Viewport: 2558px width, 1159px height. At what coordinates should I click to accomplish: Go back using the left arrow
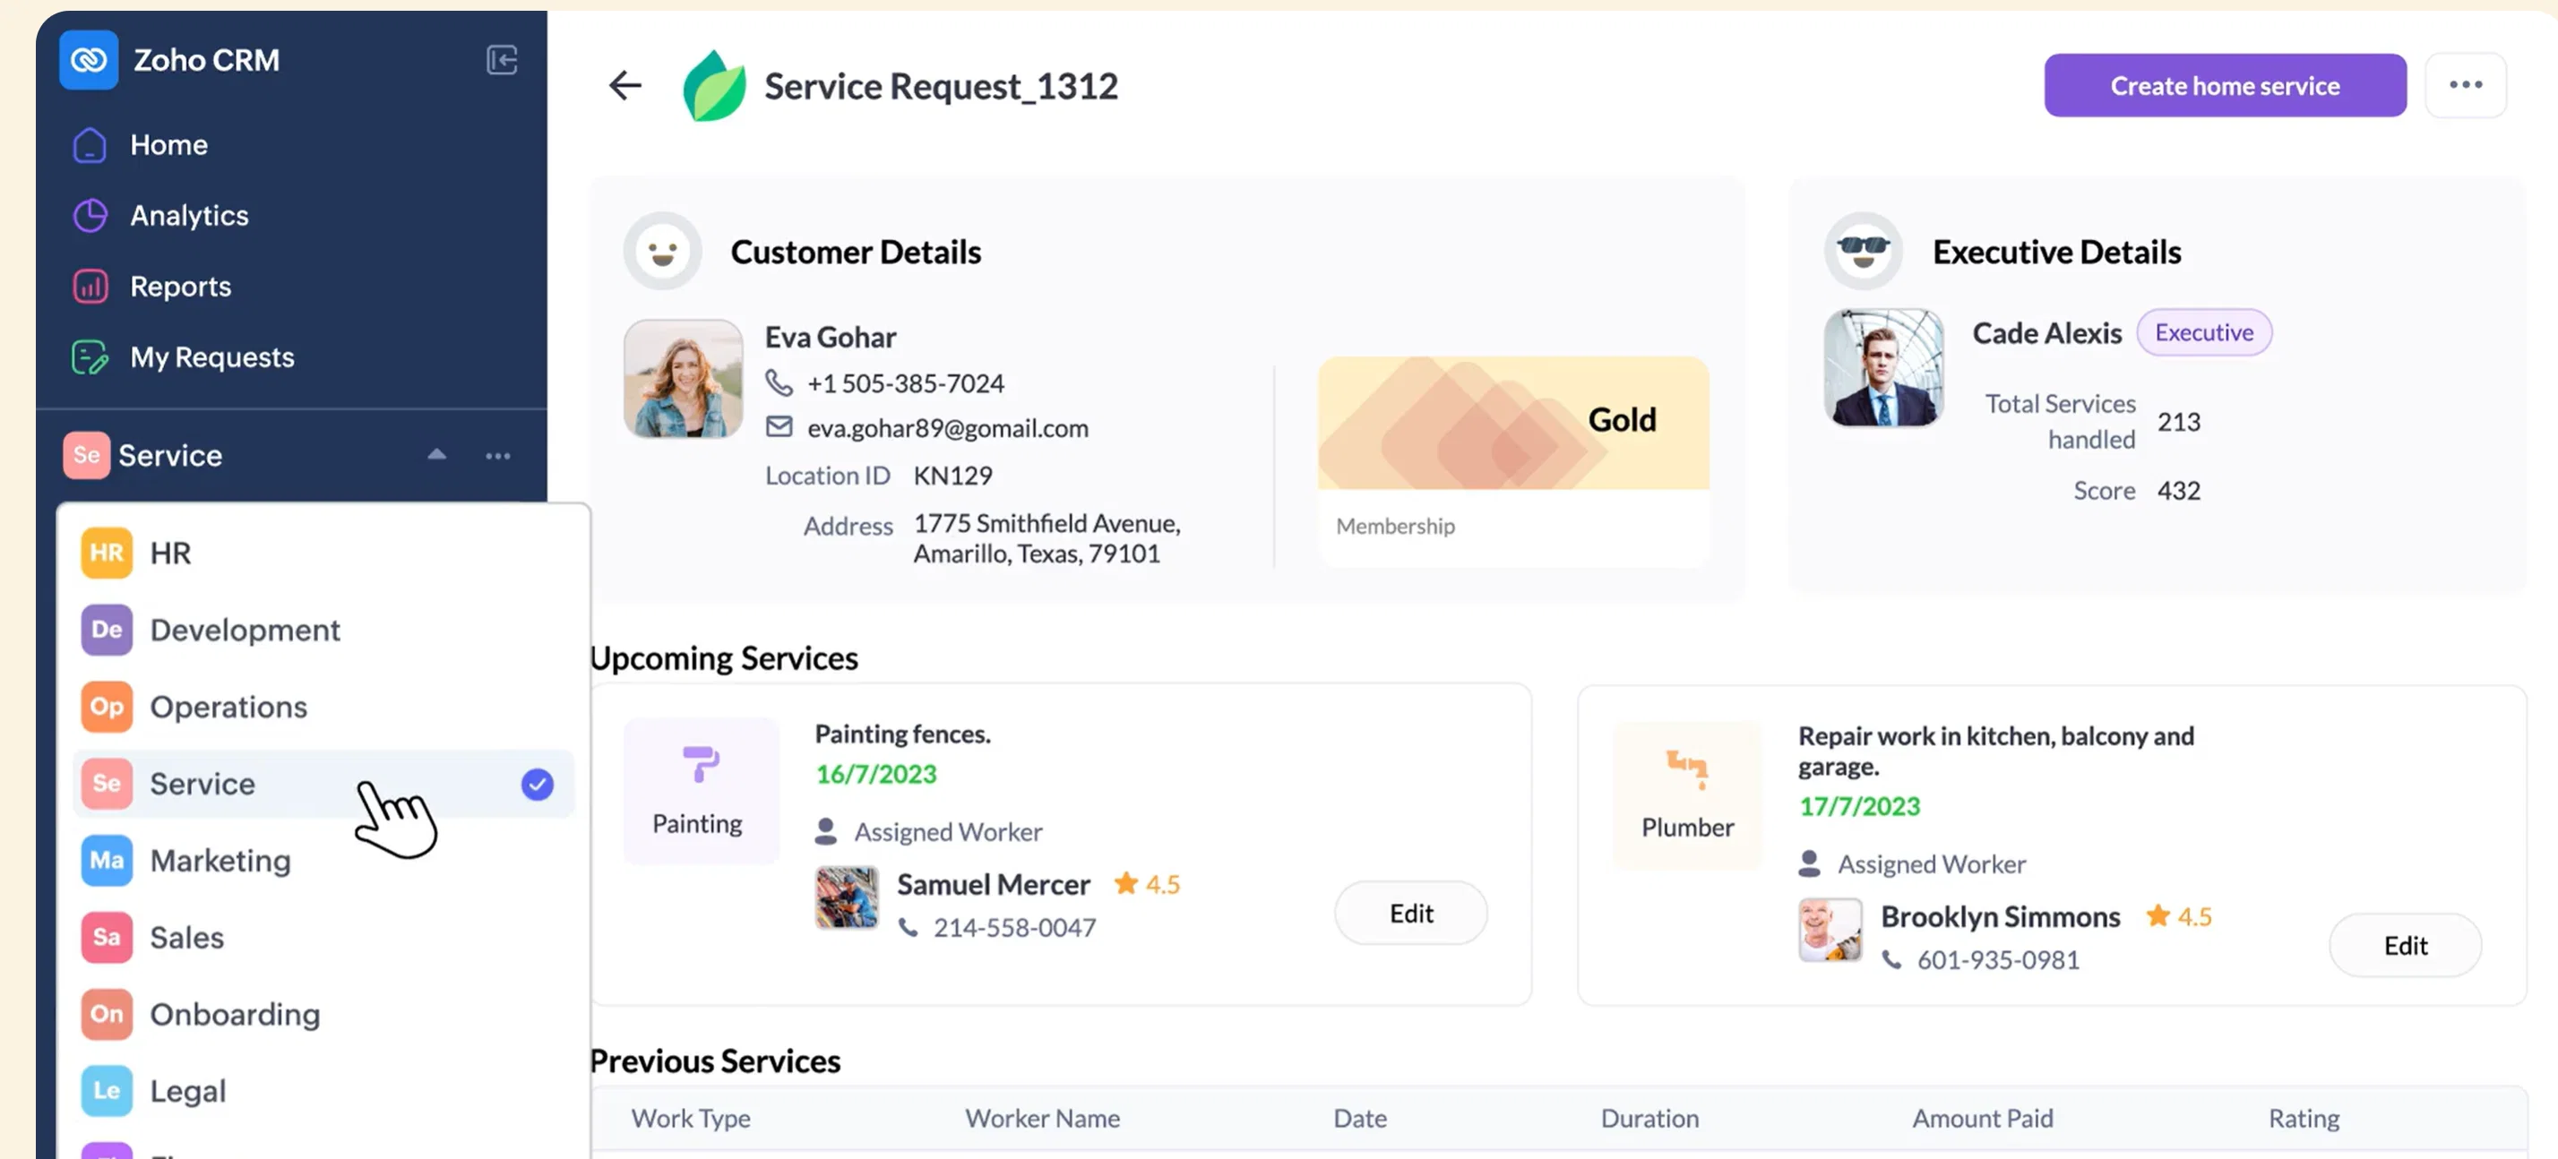point(624,85)
